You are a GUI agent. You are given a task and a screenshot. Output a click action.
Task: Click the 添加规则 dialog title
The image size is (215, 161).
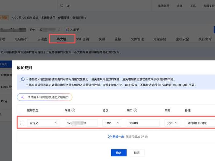[24, 68]
